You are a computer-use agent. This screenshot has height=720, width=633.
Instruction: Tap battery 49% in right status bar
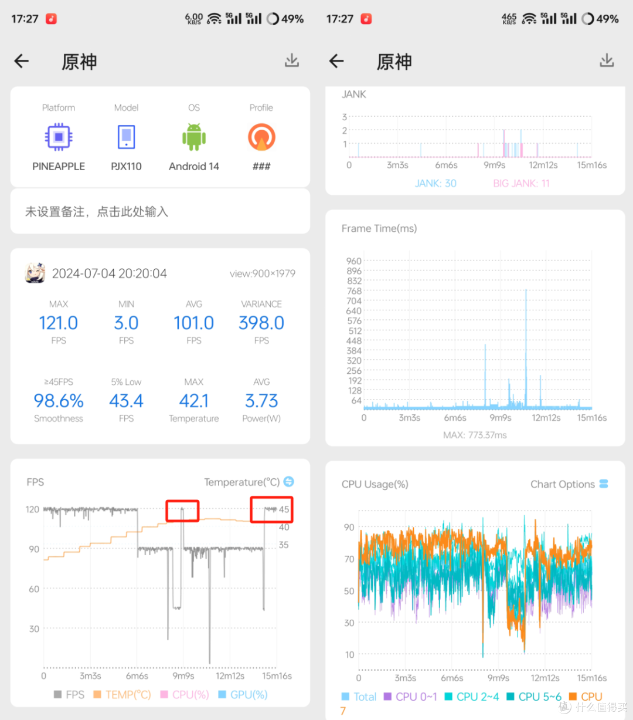[600, 19]
